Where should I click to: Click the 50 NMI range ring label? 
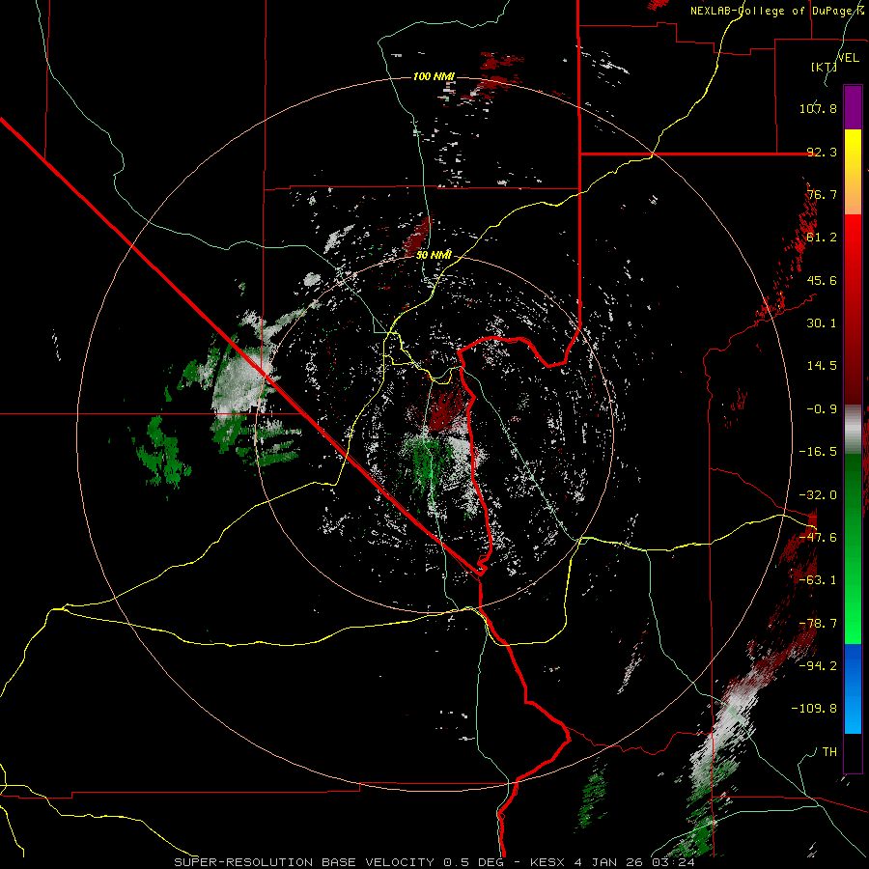(434, 255)
